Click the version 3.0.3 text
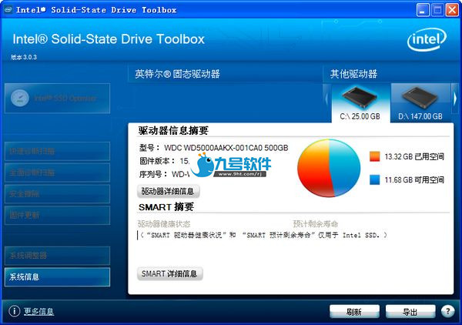The width and height of the screenshot is (462, 325). click(24, 57)
